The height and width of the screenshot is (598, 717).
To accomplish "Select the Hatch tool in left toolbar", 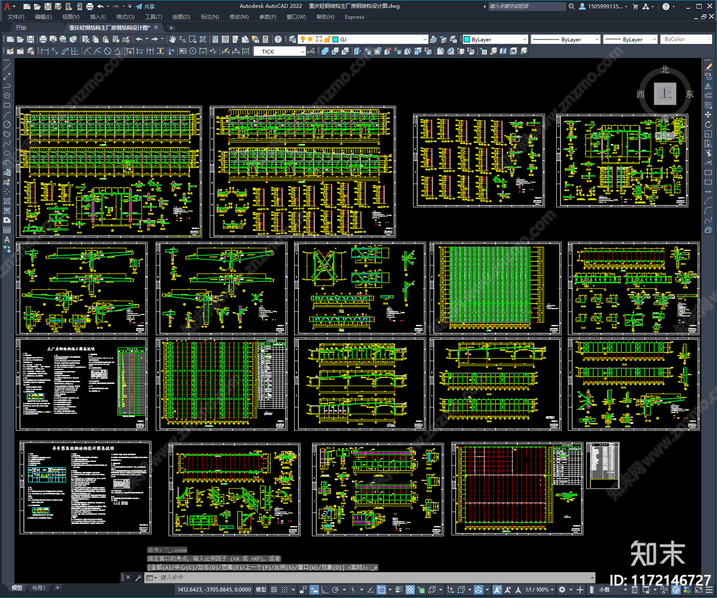I will 7,201.
